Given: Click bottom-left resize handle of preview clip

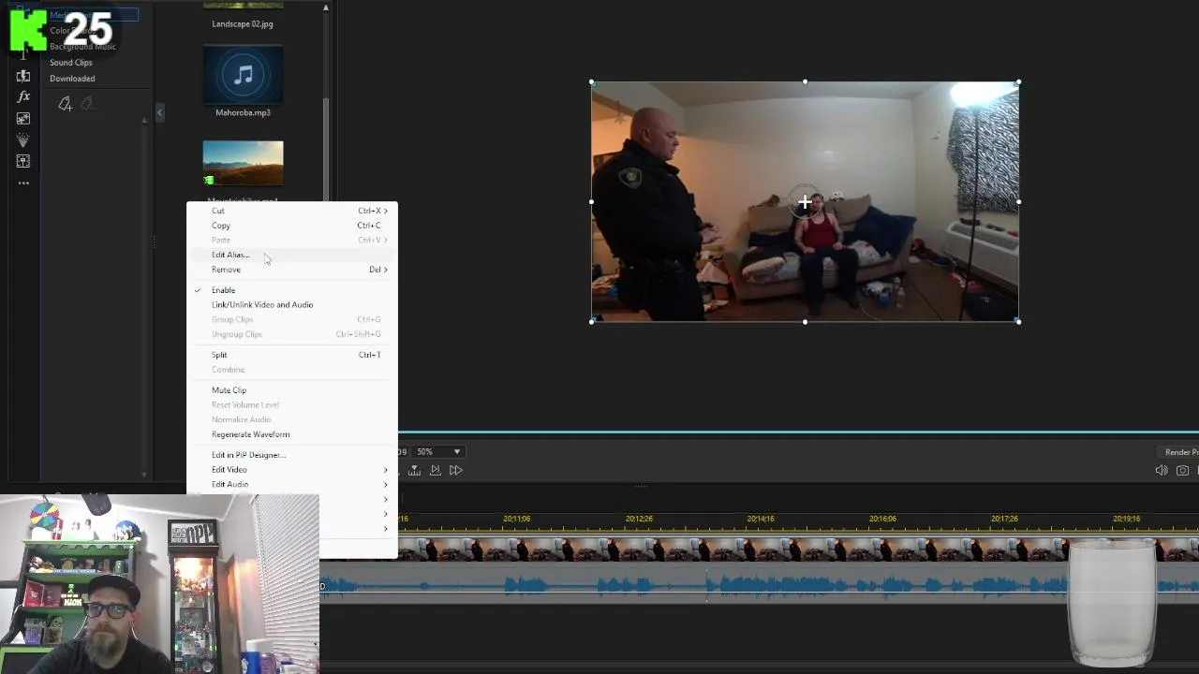Looking at the screenshot, I should point(592,321).
